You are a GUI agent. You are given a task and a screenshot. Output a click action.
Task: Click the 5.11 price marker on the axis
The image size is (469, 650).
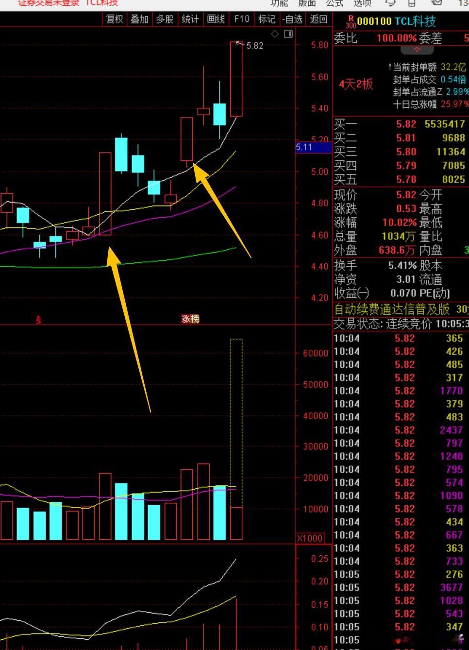point(313,147)
